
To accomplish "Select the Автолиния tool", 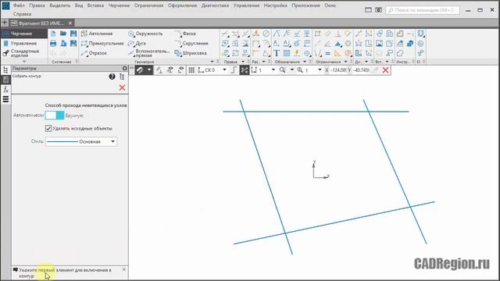I will coord(97,34).
